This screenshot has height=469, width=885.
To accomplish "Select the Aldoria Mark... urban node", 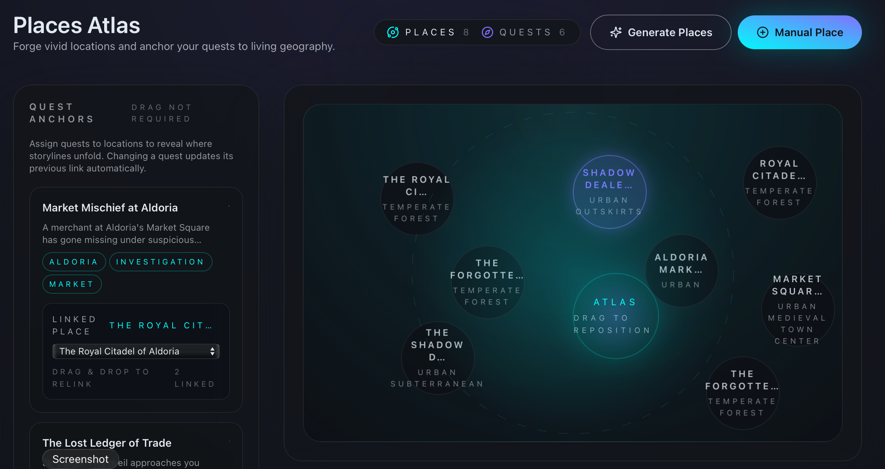I will [681, 271].
